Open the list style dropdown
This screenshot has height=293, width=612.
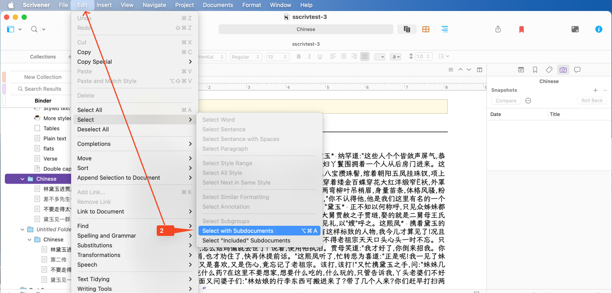(x=444, y=57)
